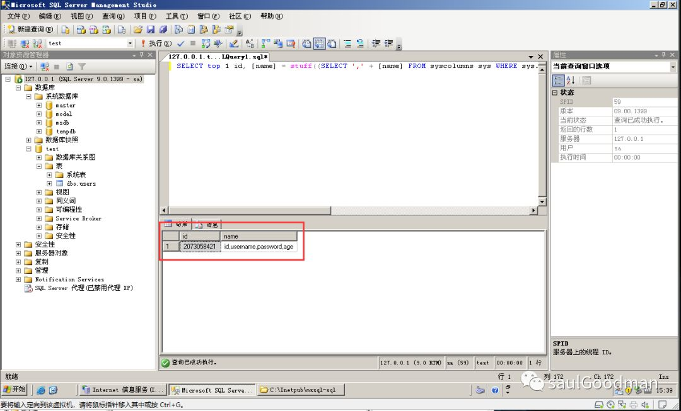
Task: Collapse the 系统数据库 folder
Action: pos(28,96)
